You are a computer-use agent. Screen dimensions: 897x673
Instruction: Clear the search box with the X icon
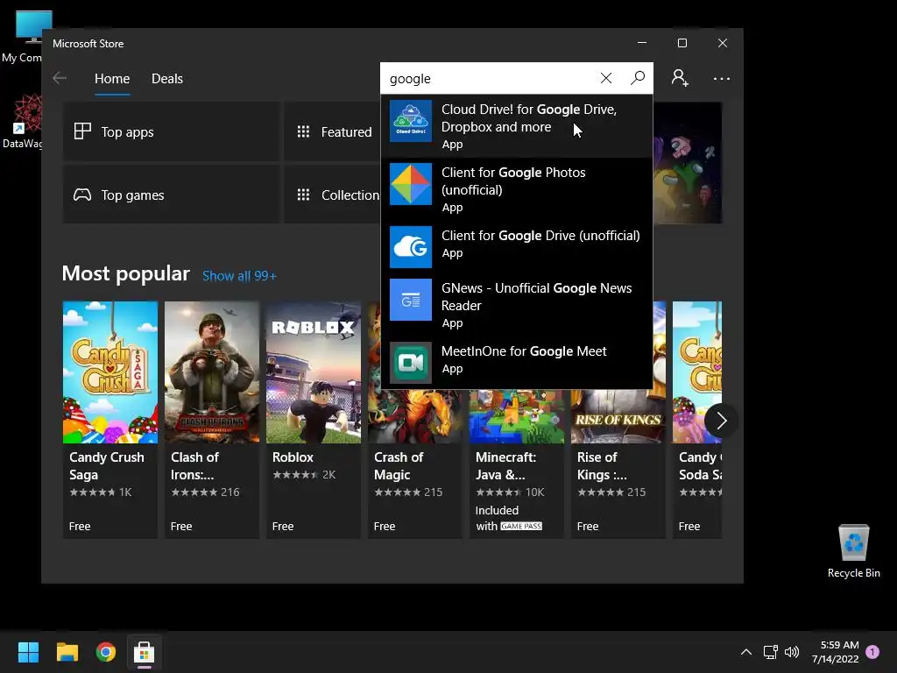click(606, 78)
